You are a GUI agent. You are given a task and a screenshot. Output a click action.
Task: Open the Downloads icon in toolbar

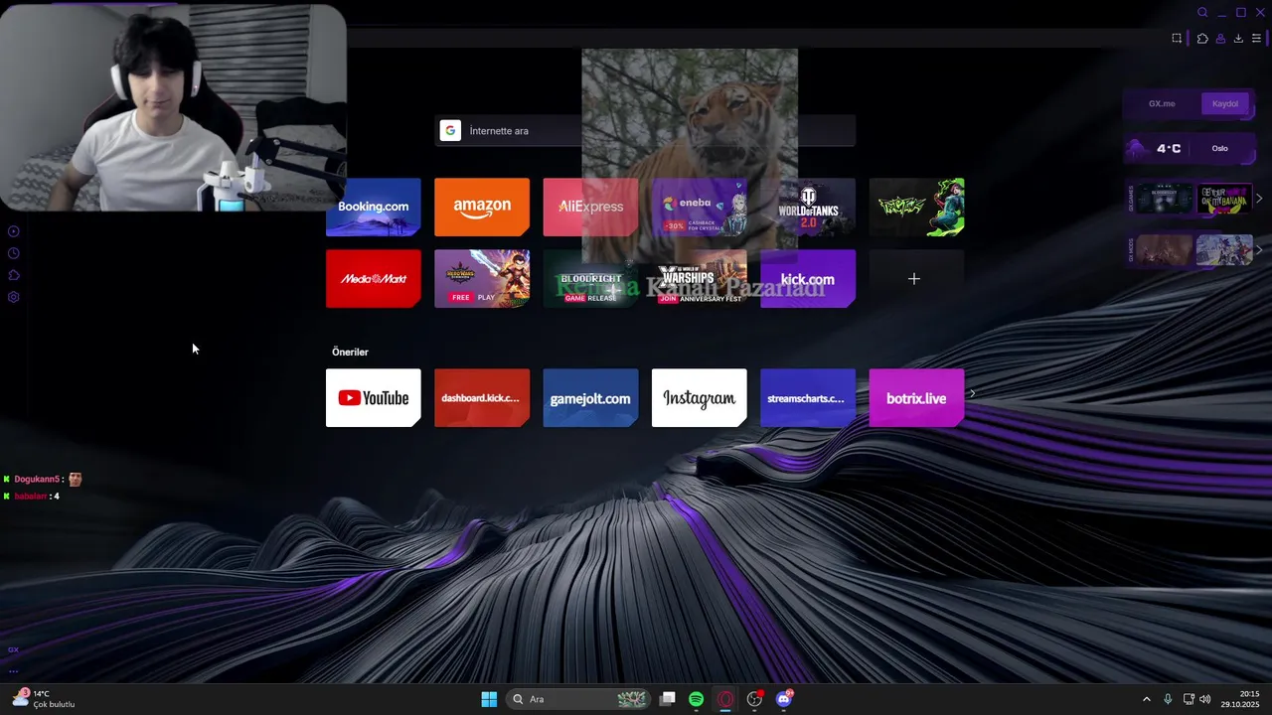click(x=1238, y=39)
